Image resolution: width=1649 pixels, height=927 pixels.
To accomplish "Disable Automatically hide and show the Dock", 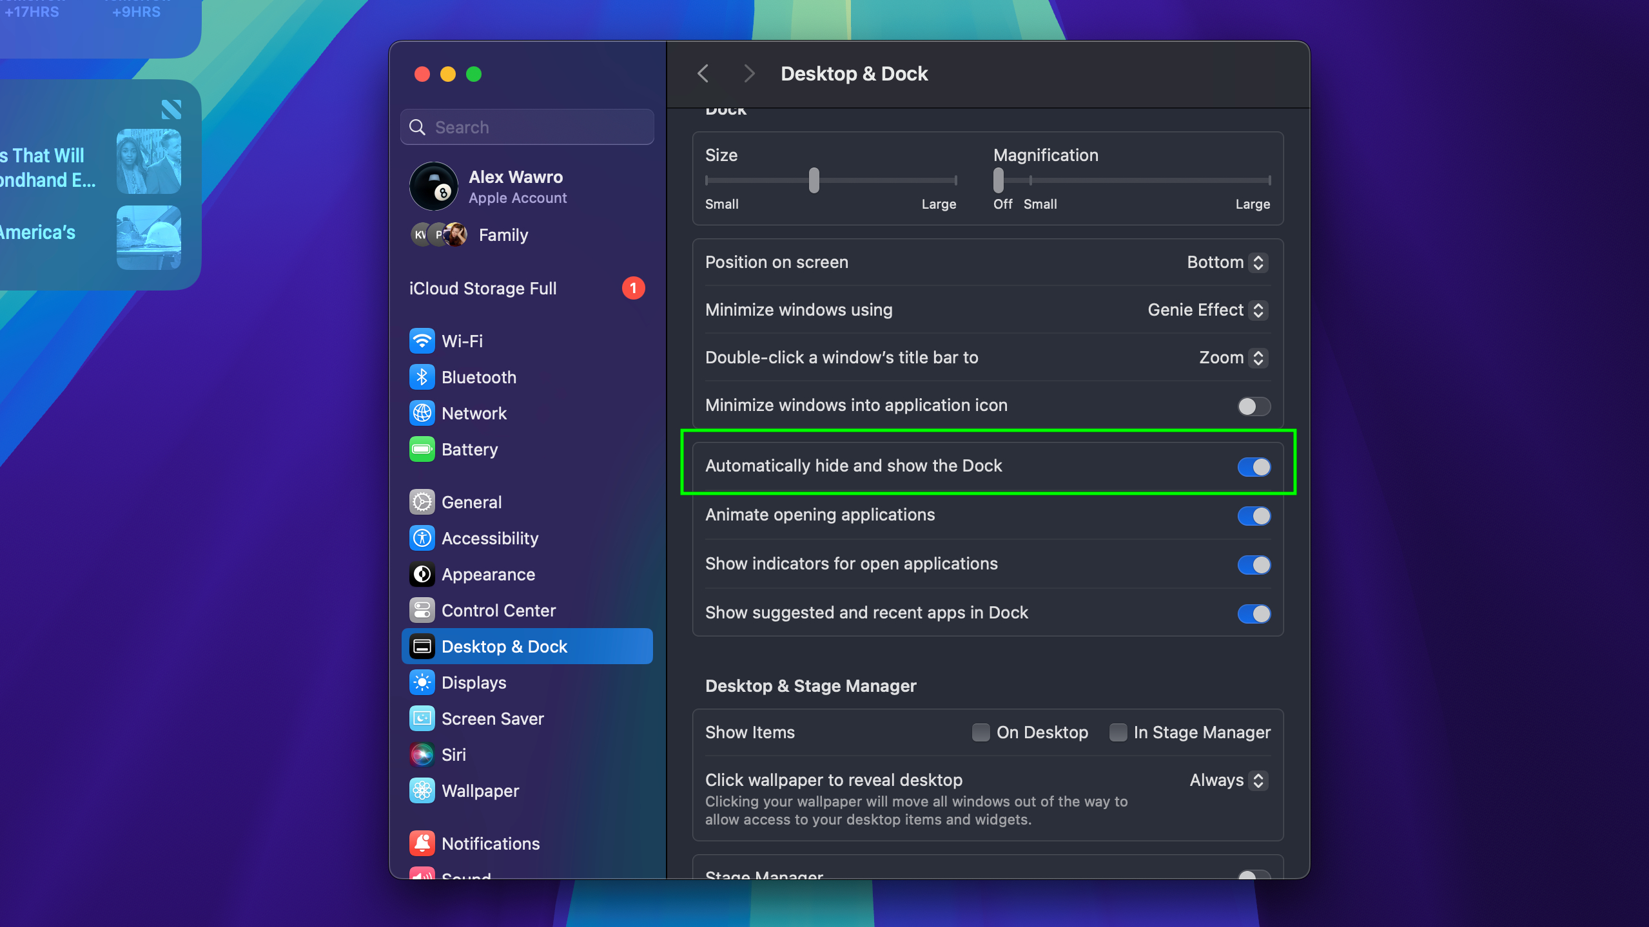I will pyautogui.click(x=1254, y=467).
